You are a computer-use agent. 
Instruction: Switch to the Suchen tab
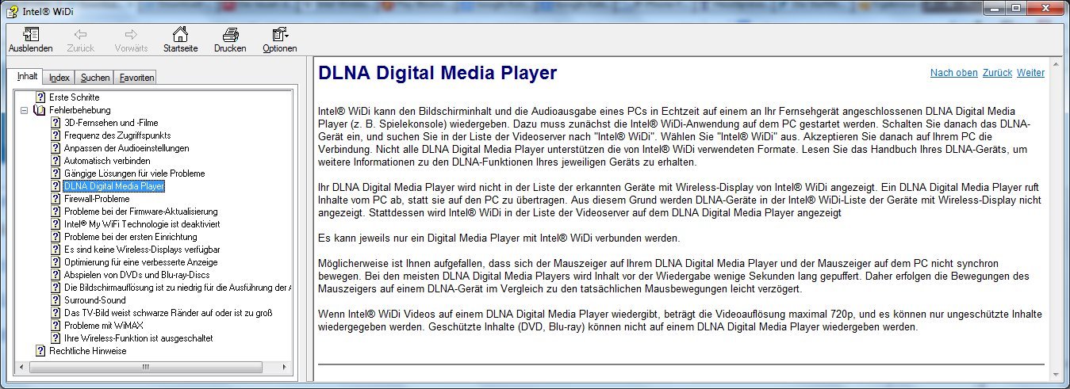tap(95, 78)
